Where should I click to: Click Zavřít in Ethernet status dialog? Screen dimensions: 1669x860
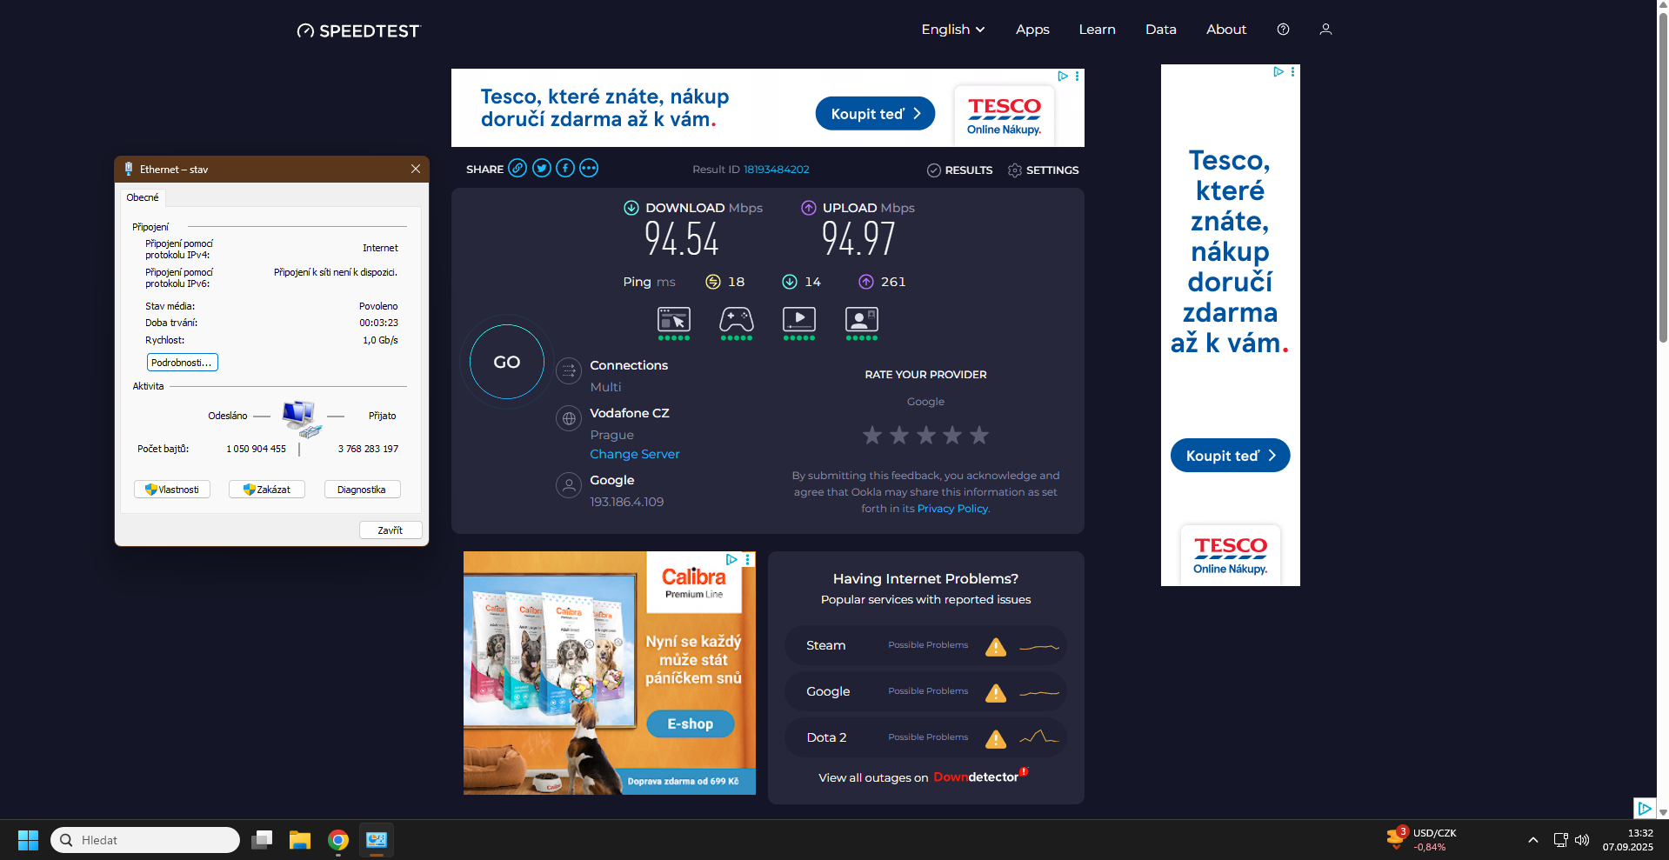point(391,530)
